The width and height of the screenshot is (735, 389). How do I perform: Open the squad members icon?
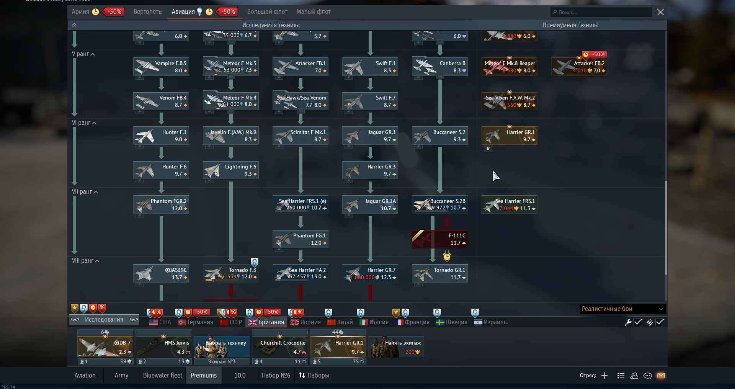[x=634, y=376]
